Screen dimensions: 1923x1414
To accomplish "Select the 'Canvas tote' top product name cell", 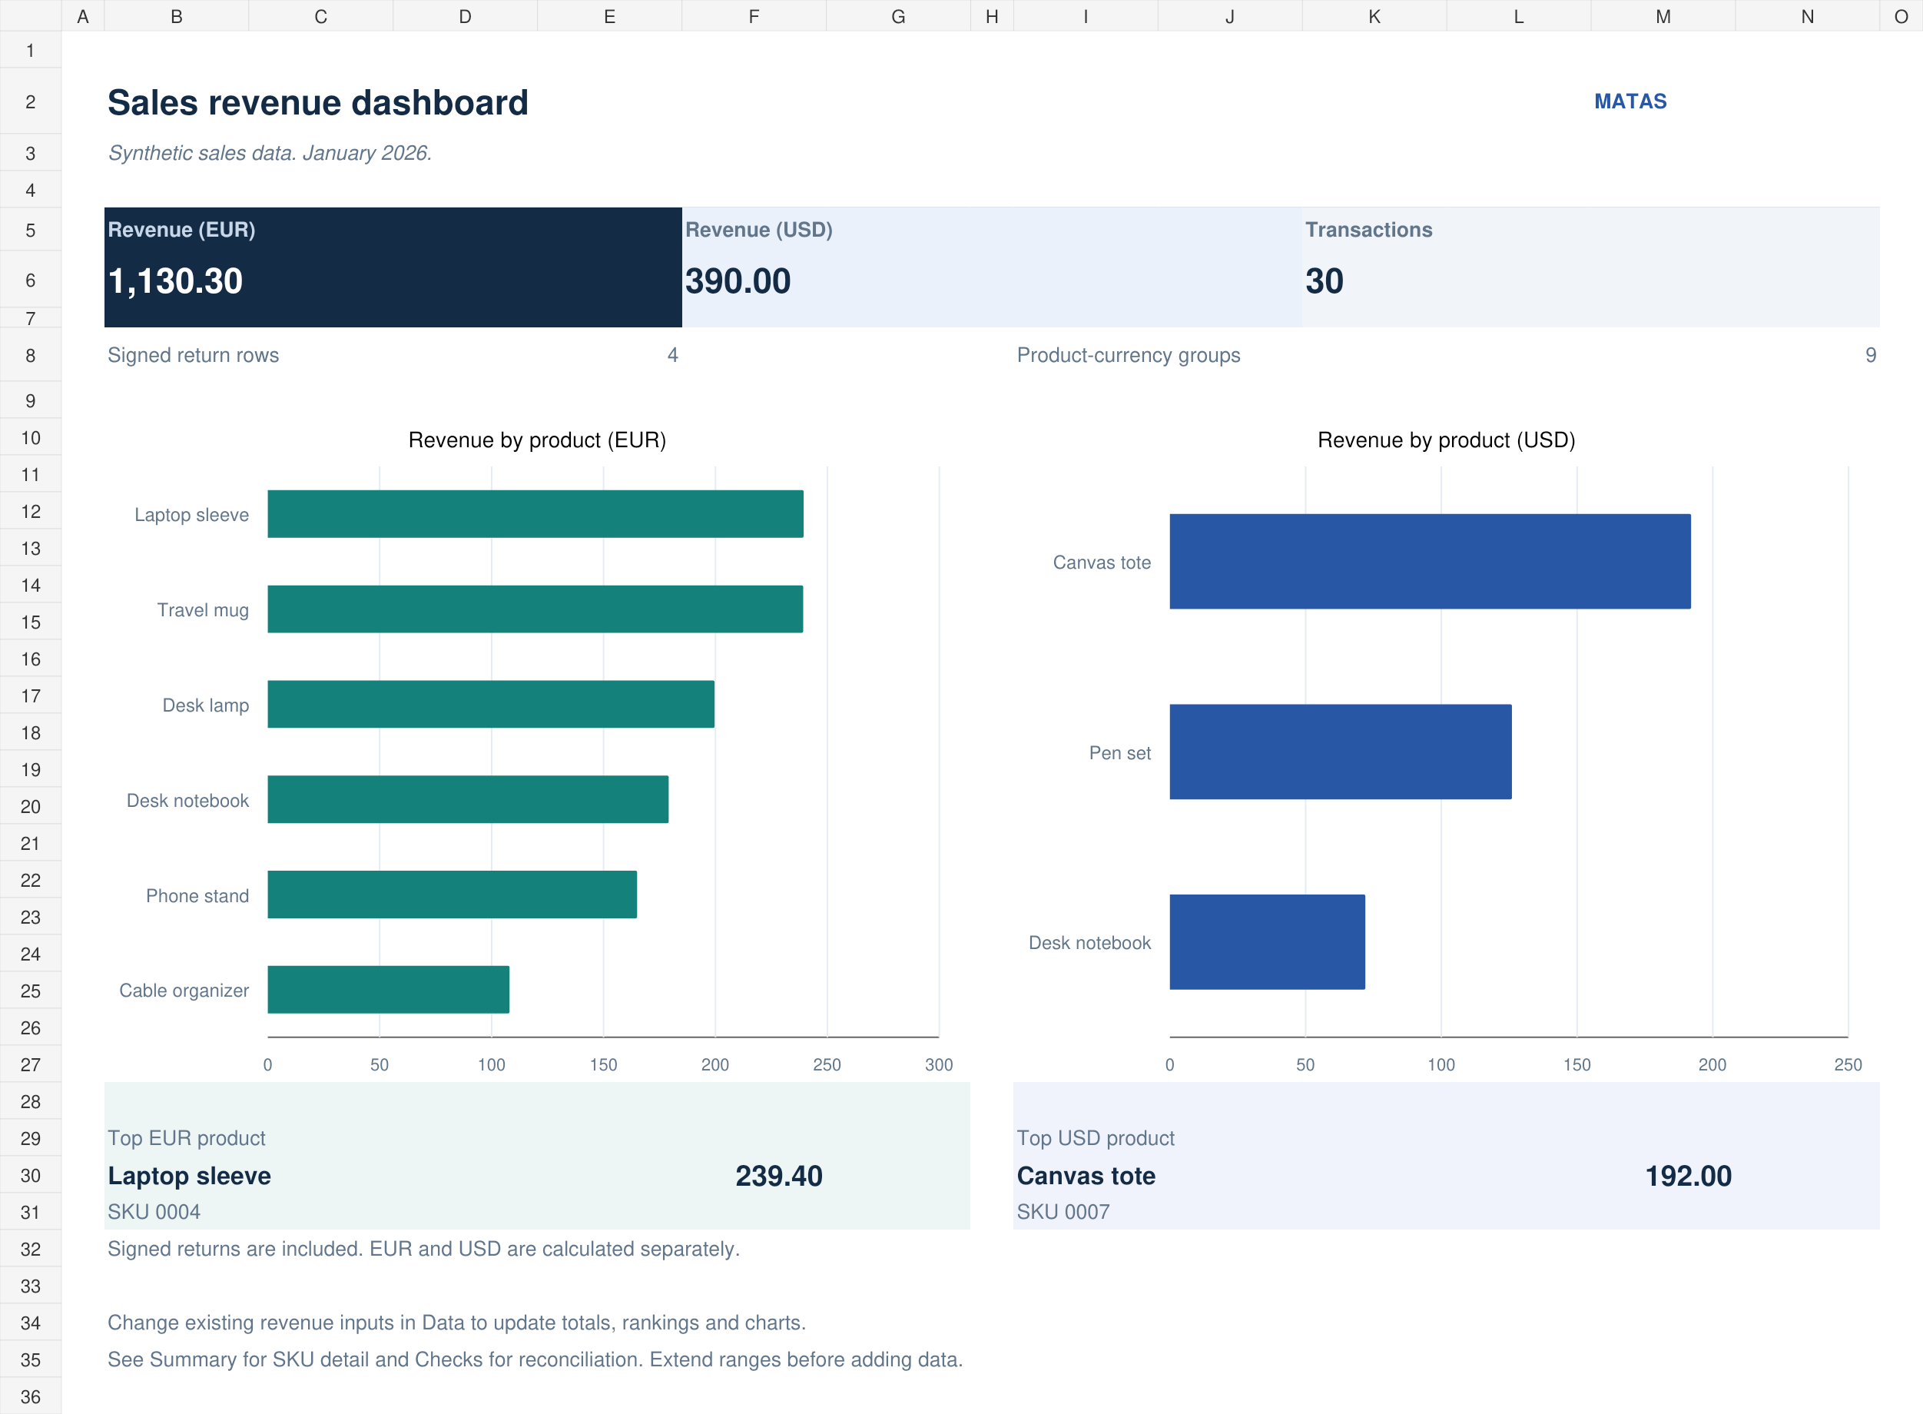I will (x=1086, y=1176).
